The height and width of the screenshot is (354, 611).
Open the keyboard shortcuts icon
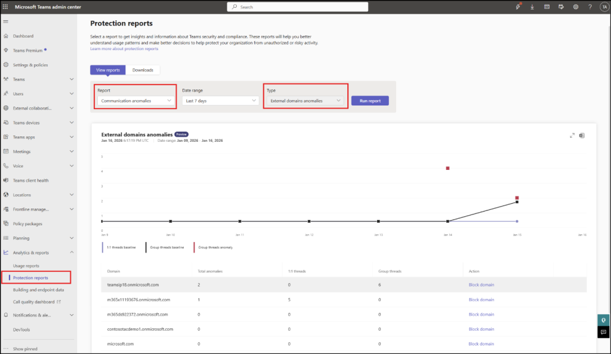coord(546,7)
